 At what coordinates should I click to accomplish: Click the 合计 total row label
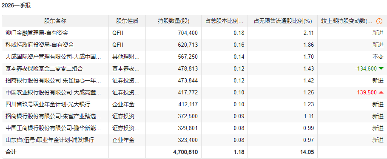(11, 152)
